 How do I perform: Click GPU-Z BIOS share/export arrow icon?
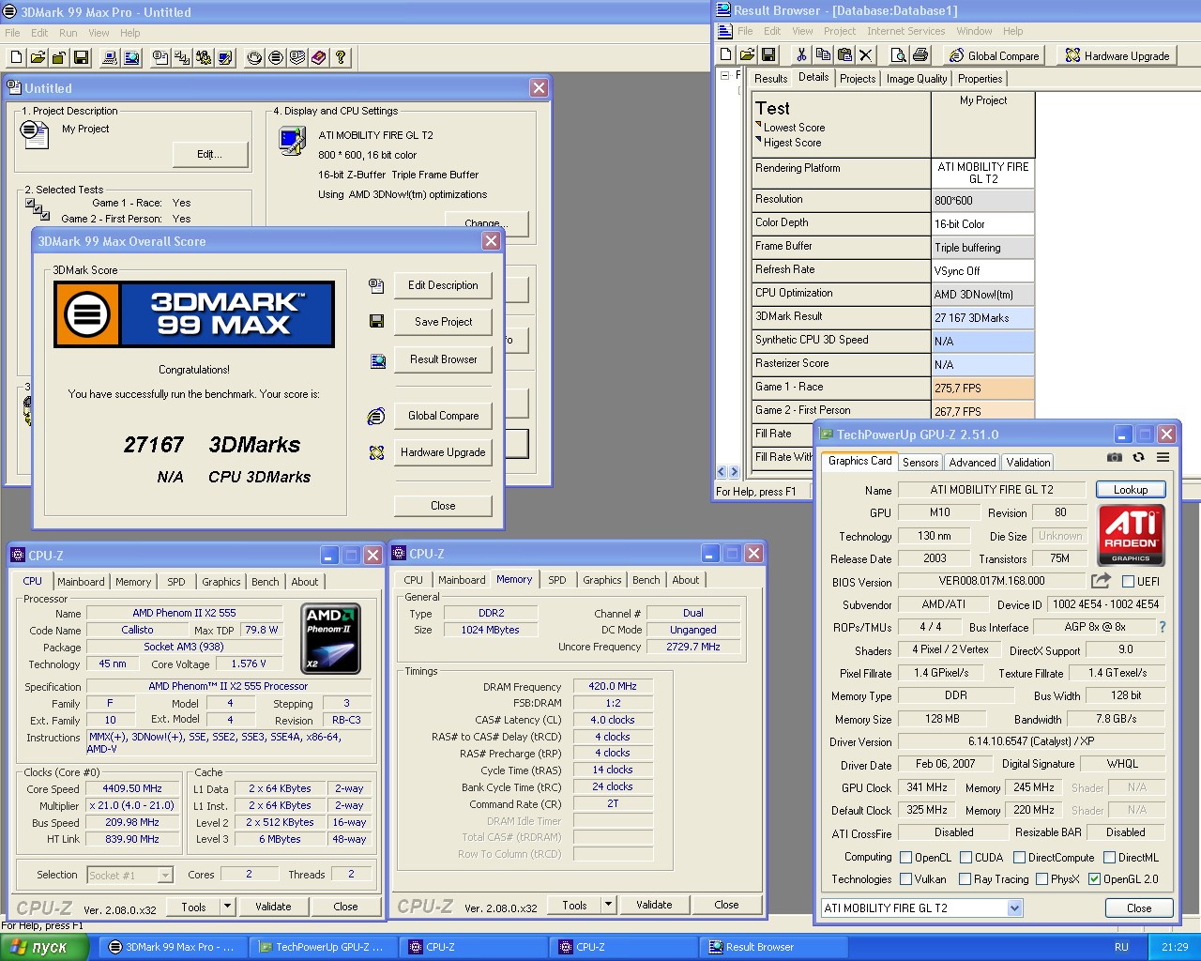[1102, 581]
